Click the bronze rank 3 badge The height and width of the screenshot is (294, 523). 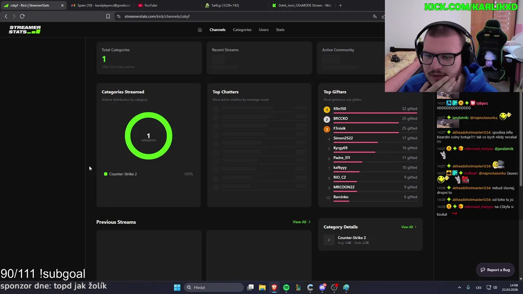click(326, 129)
